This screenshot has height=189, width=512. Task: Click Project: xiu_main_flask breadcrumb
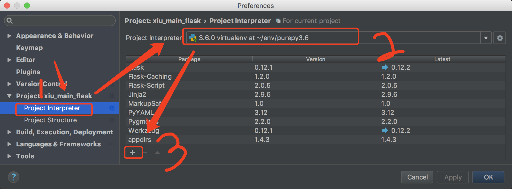coord(163,21)
